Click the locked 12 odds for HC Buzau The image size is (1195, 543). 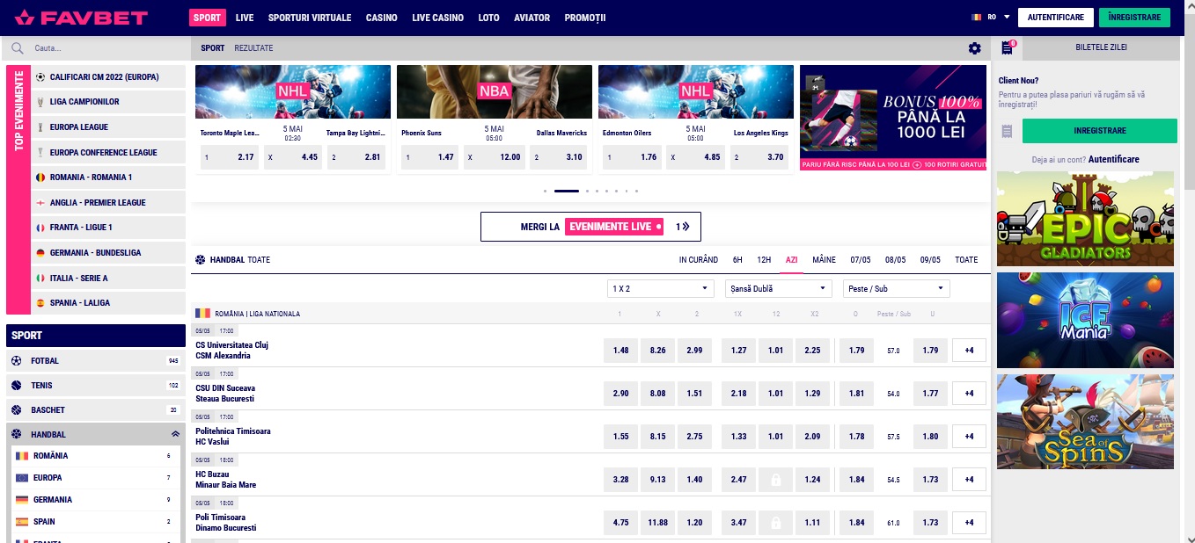(x=775, y=480)
